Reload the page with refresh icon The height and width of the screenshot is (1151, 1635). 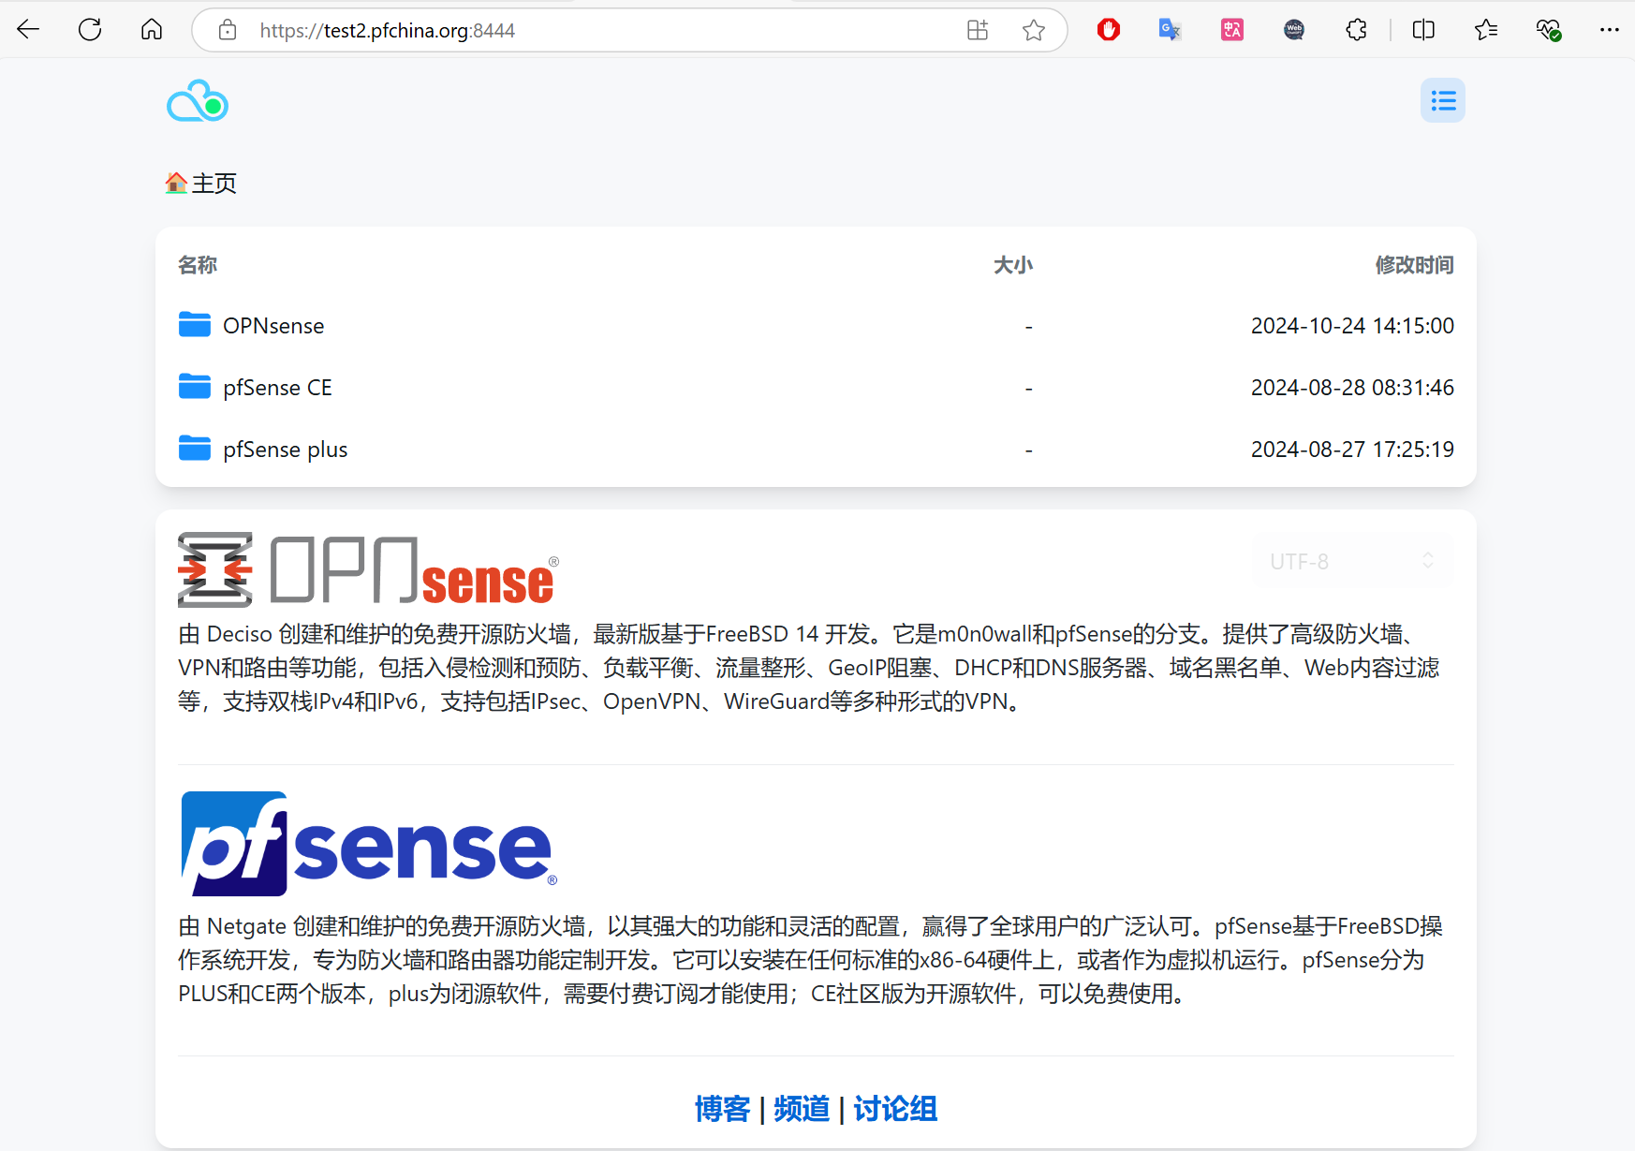click(90, 30)
